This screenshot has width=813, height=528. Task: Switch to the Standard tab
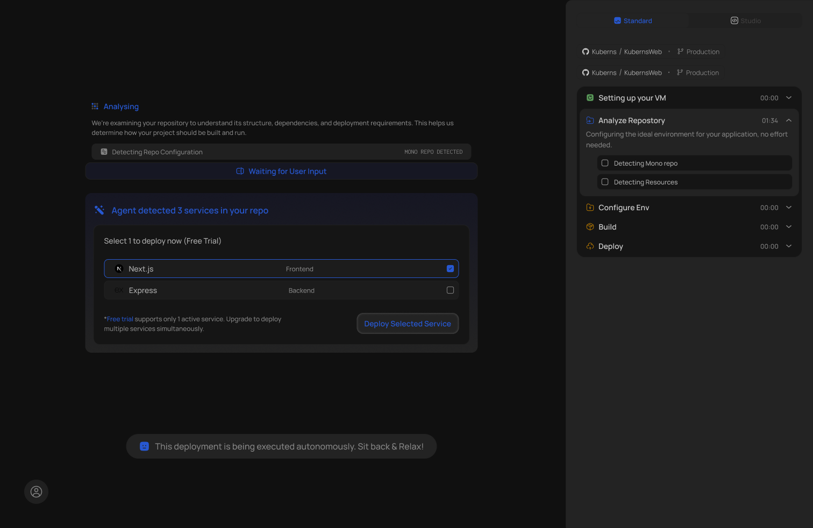click(633, 20)
